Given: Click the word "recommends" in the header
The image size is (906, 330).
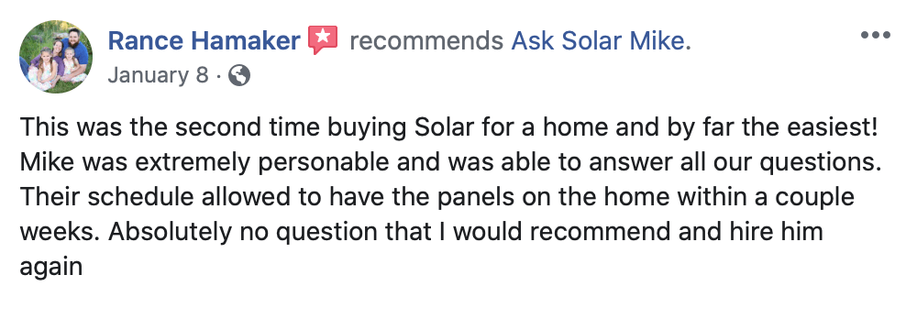Looking at the screenshot, I should [x=426, y=41].
